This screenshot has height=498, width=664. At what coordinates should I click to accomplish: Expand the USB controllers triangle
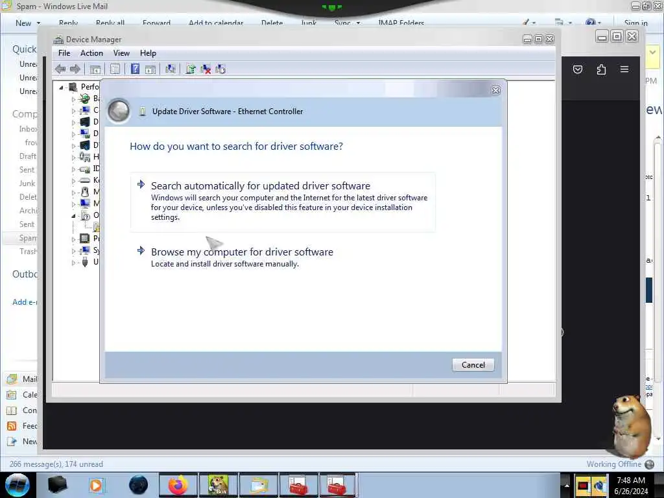coord(73,263)
